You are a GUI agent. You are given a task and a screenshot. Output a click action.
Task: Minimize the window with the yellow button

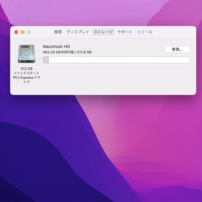coord(22,32)
